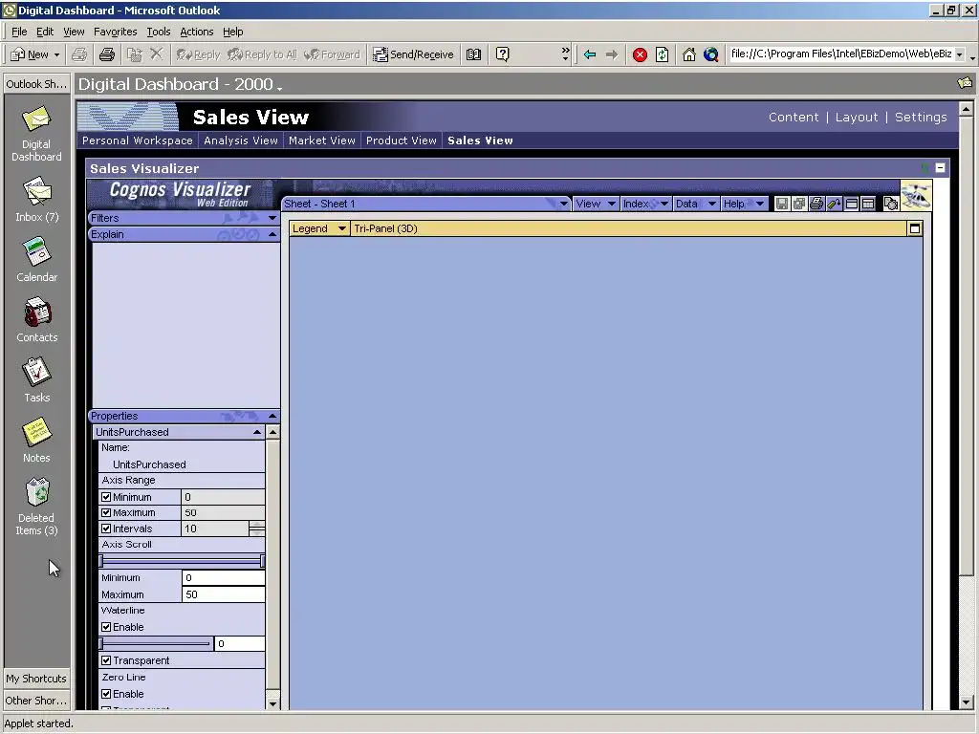Maximize the Tri-Panel (3D) chart panel
The height and width of the screenshot is (734, 979).
[915, 228]
